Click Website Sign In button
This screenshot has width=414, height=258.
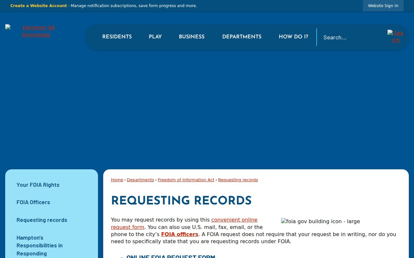[383, 6]
